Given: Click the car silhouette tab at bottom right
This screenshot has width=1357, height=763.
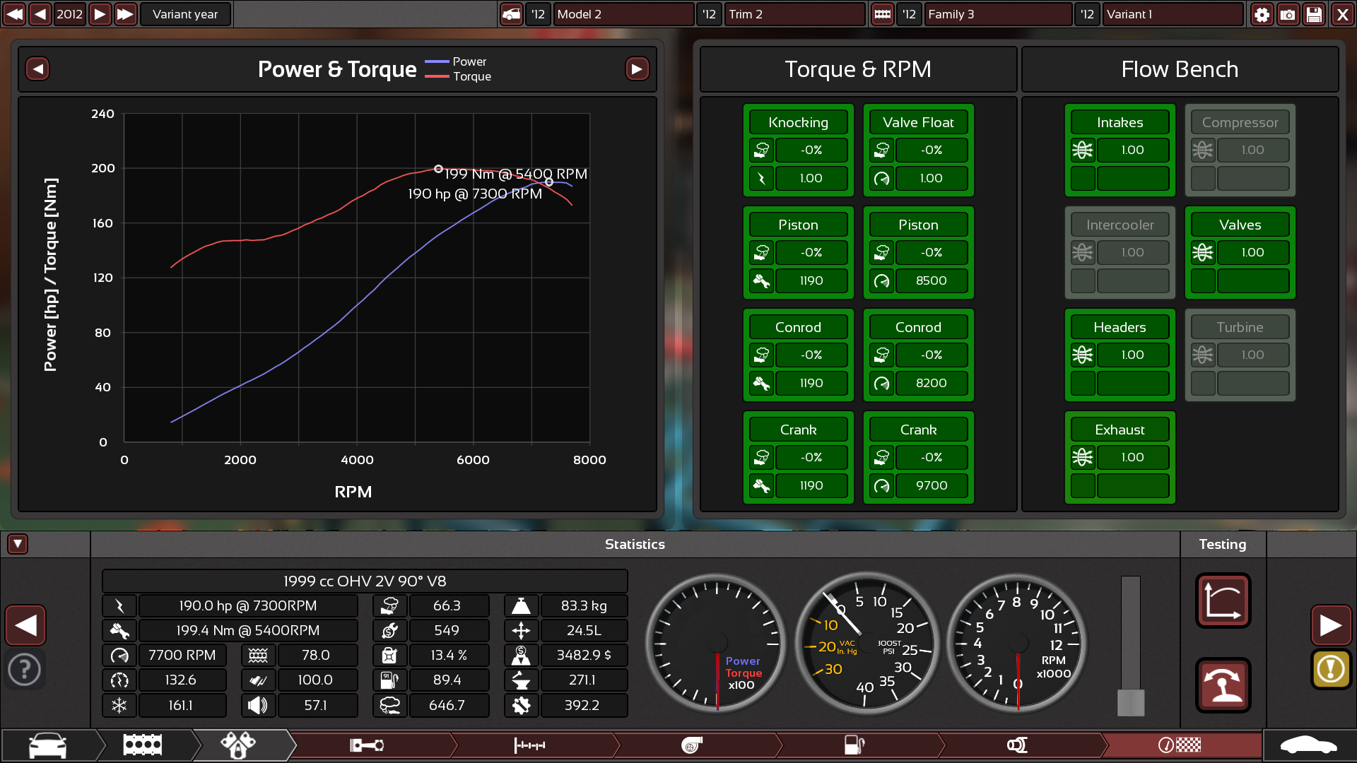Looking at the screenshot, I should (x=1309, y=745).
